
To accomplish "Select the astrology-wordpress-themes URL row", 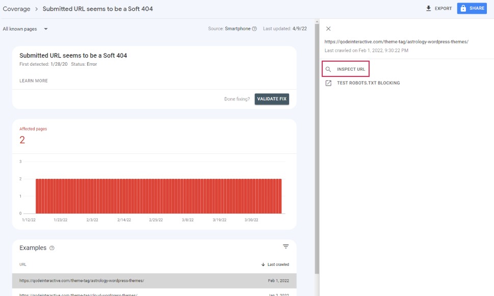I will coord(82,281).
